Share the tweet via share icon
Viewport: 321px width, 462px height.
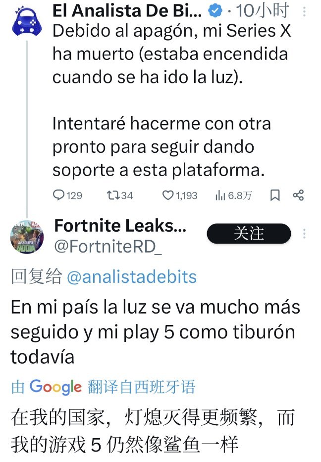298,196
